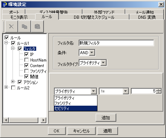
Task: Increase the value with the spinner up arrow
Action: (159, 90)
